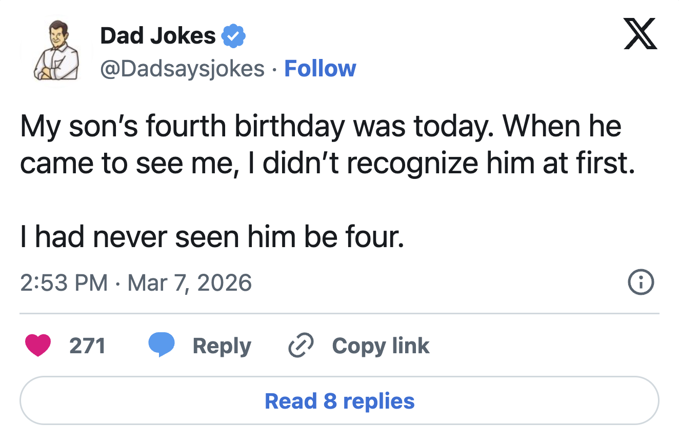Viewport: 679px width, 444px height.
Task: Open the info icon beside the timestamp
Action: 640,282
